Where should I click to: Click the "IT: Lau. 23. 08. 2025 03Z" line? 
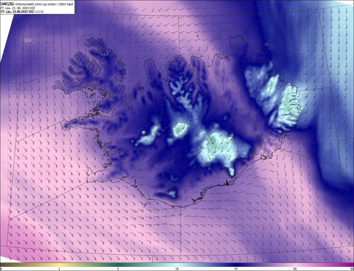(18, 8)
